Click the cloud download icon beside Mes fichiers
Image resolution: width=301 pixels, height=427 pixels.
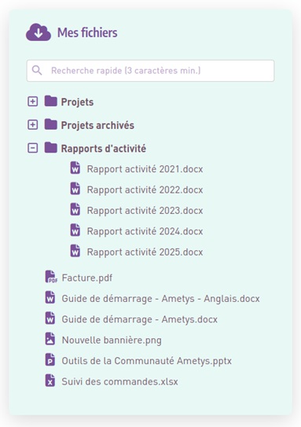(39, 32)
